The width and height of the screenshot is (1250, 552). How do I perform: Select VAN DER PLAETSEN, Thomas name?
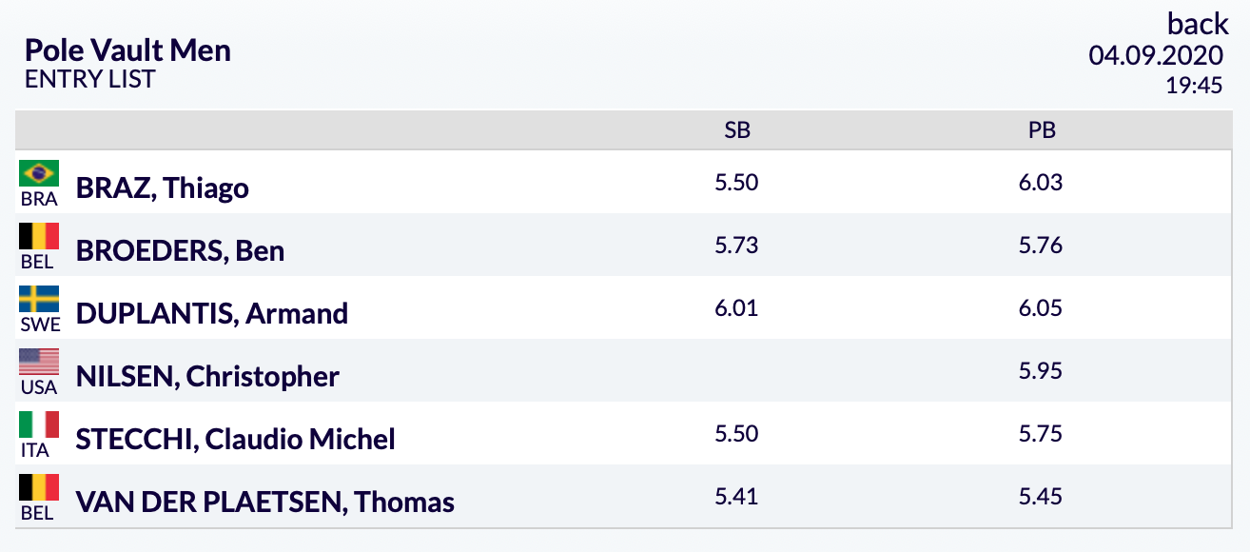tap(265, 502)
